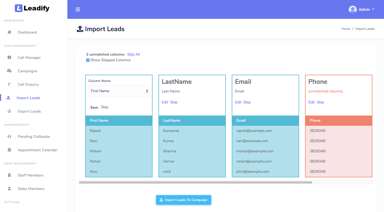
Task: Click the Import Leads upload sidebar icon
Action: point(8,98)
